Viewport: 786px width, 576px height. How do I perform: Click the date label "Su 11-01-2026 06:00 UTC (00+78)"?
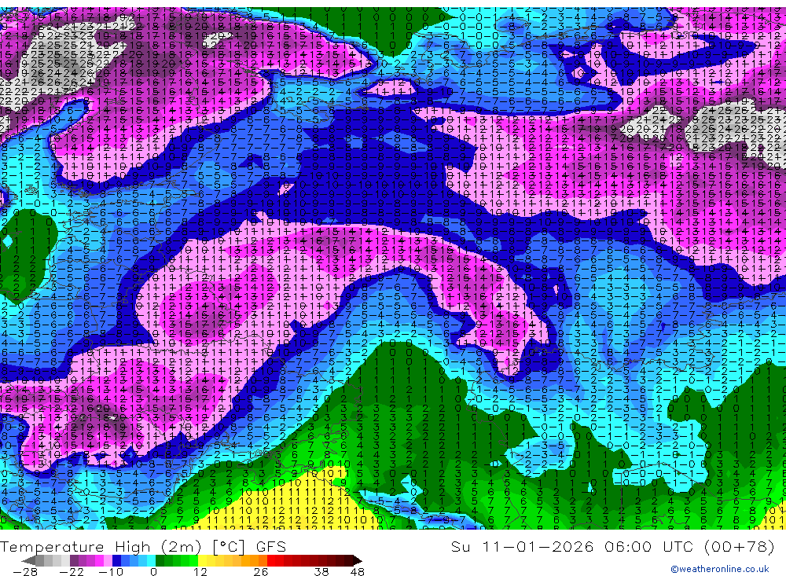pyautogui.click(x=612, y=547)
